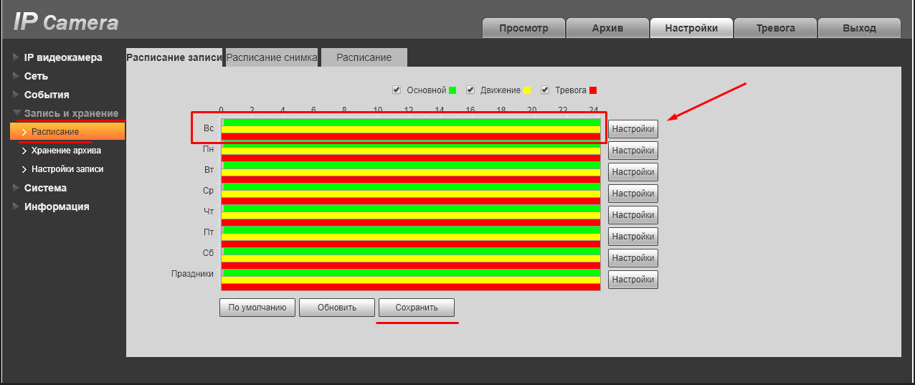Click the Выход tab
The height and width of the screenshot is (385, 915).
point(859,28)
